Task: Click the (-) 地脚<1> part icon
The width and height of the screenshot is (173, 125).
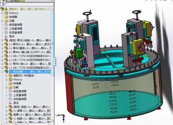Action: [x=10, y=119]
